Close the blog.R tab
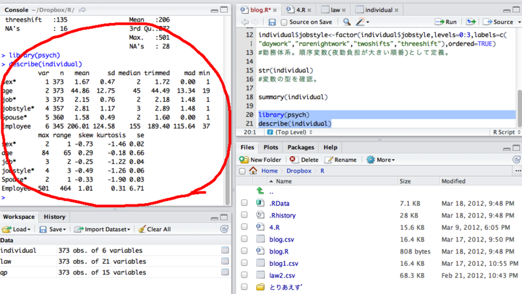This screenshot has width=522, height=294. 275,10
